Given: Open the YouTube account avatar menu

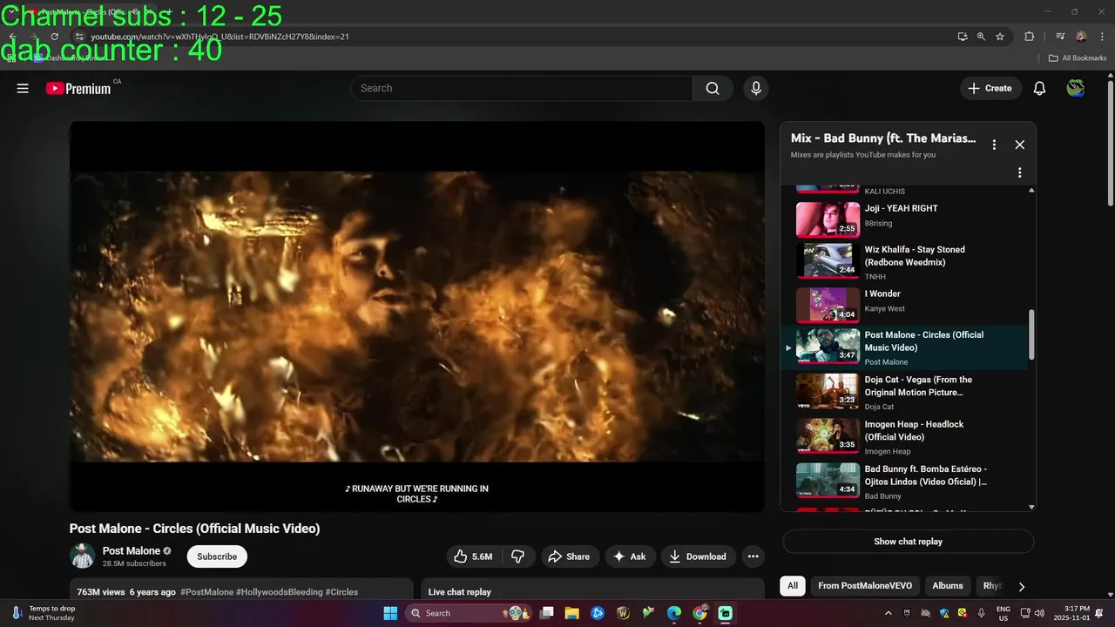Looking at the screenshot, I should pyautogui.click(x=1076, y=88).
